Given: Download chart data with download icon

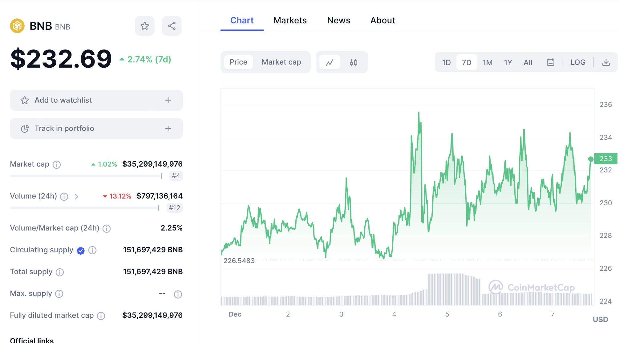Looking at the screenshot, I should [605, 62].
